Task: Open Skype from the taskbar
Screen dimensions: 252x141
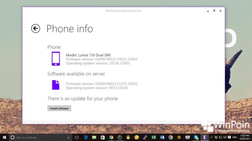Action: (x=196, y=137)
